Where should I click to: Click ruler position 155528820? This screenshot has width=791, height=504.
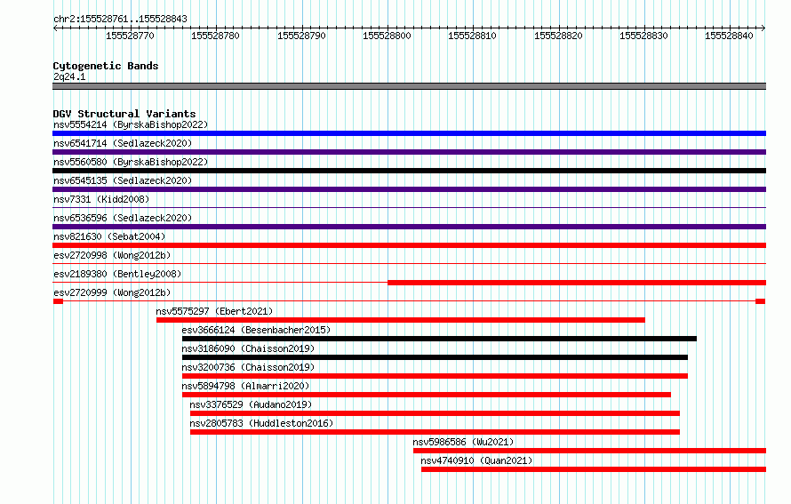[558, 36]
